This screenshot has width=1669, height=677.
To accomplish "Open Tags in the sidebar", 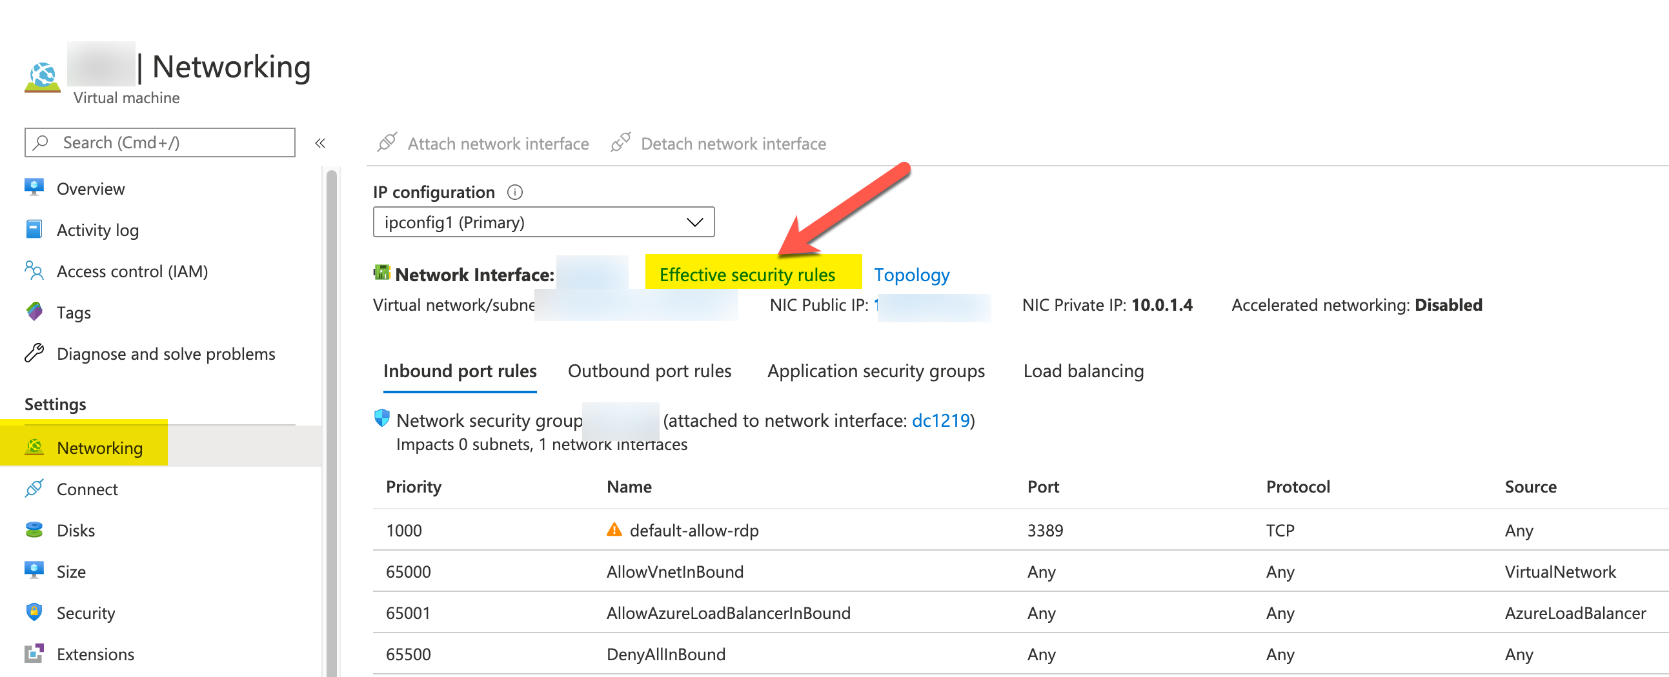I will (x=74, y=313).
